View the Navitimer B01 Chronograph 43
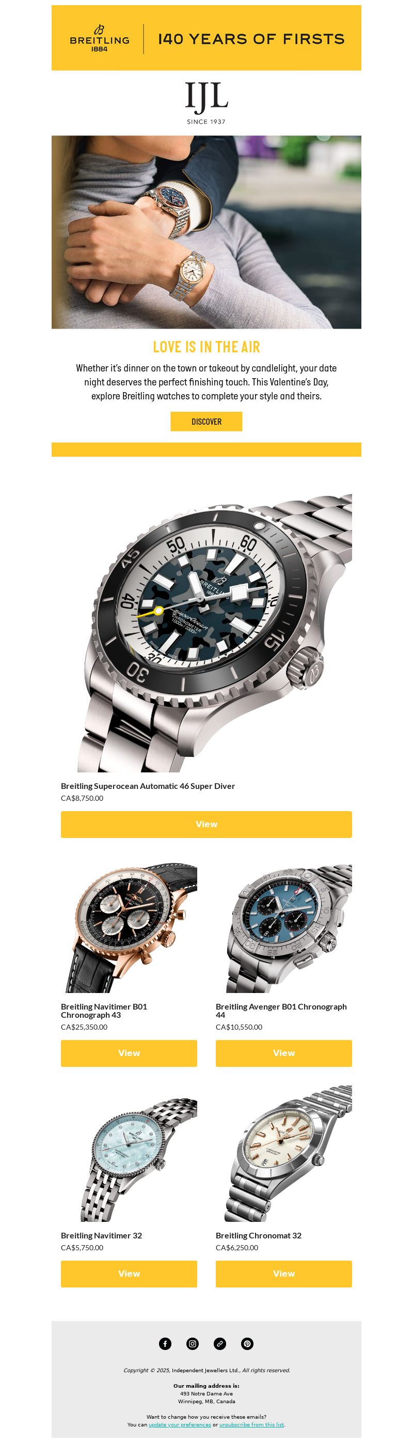 point(129,1052)
